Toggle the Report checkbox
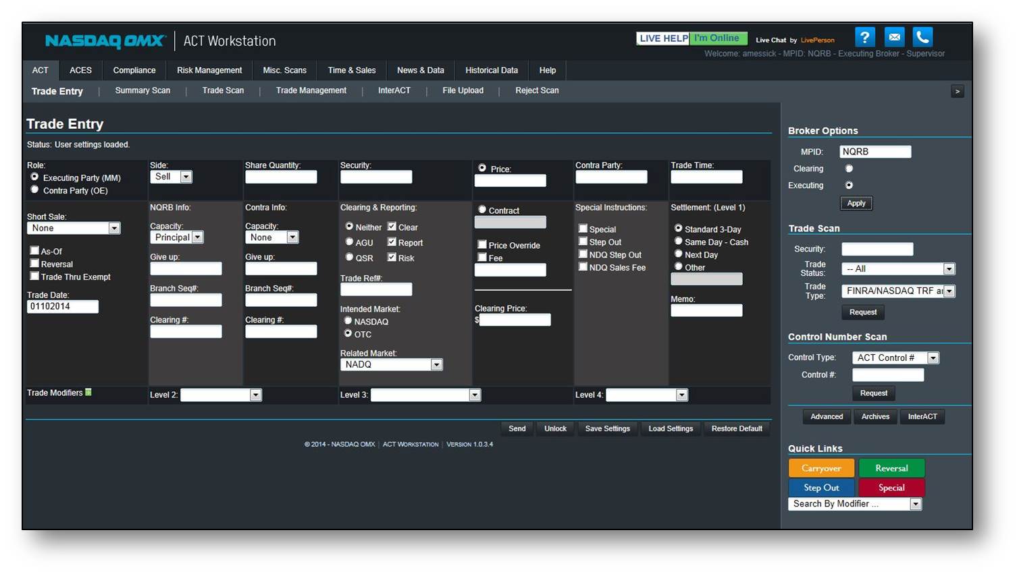1017x574 pixels. [392, 241]
